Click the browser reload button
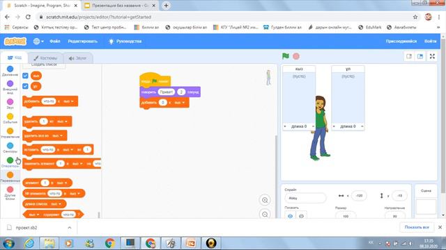 pos(28,17)
